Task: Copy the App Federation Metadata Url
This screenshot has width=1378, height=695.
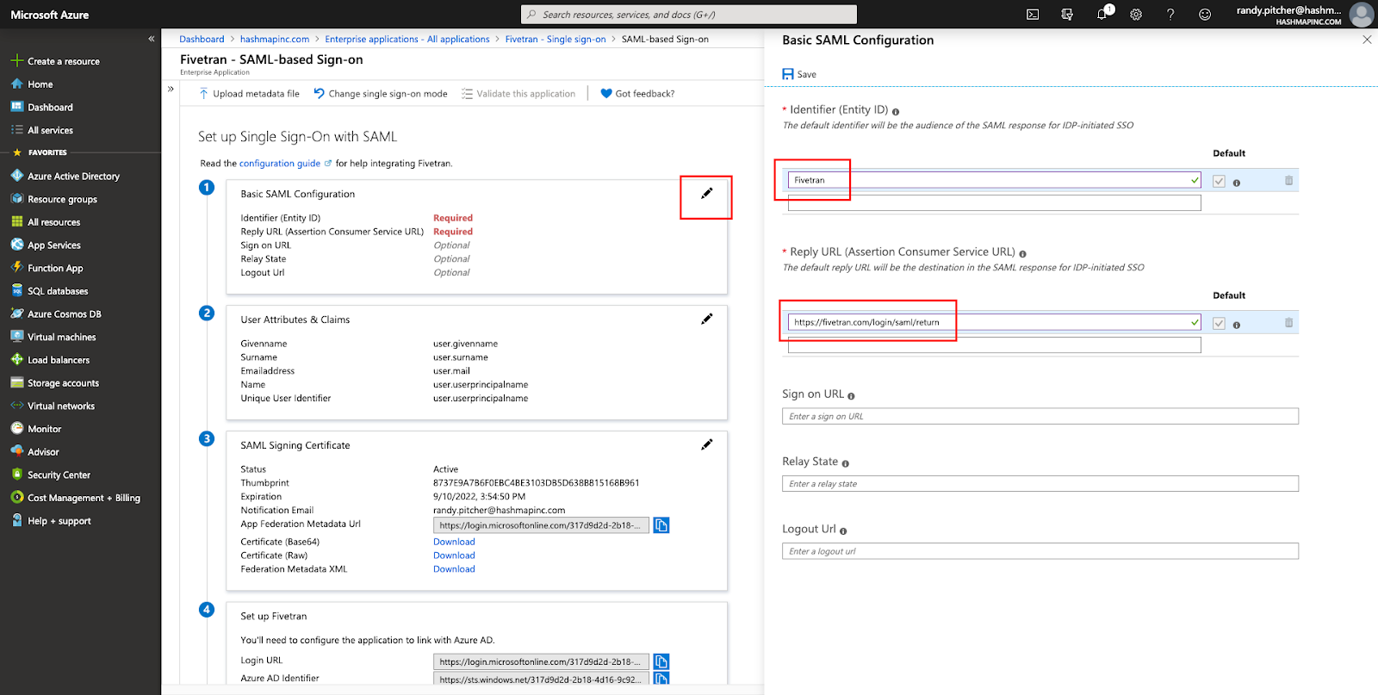Action: [x=661, y=525]
